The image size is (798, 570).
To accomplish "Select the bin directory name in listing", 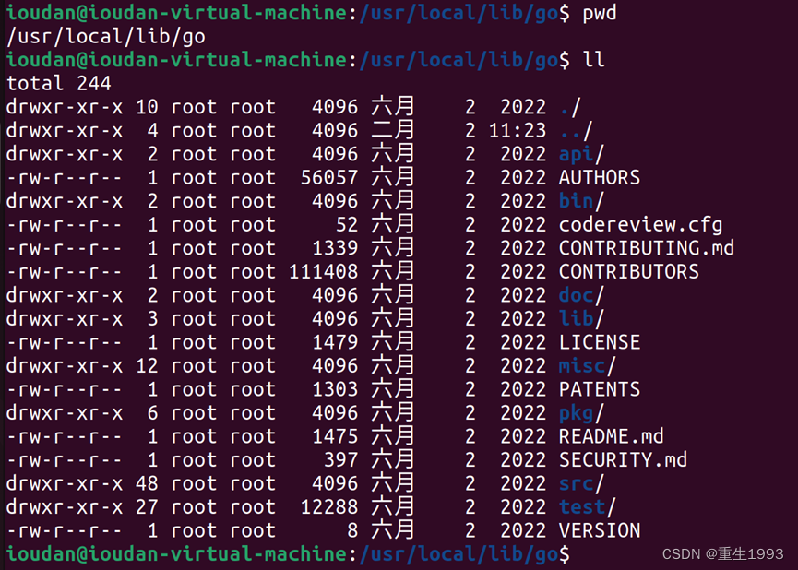I will coord(575,200).
